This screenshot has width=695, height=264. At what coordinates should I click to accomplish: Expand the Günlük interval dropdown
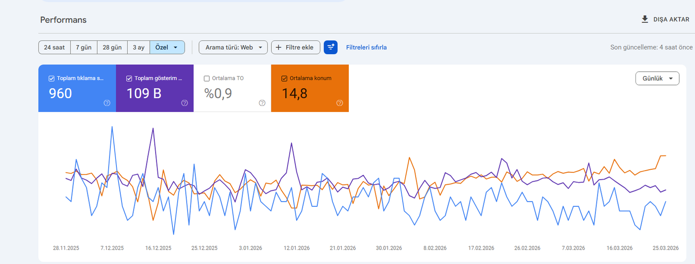(657, 79)
